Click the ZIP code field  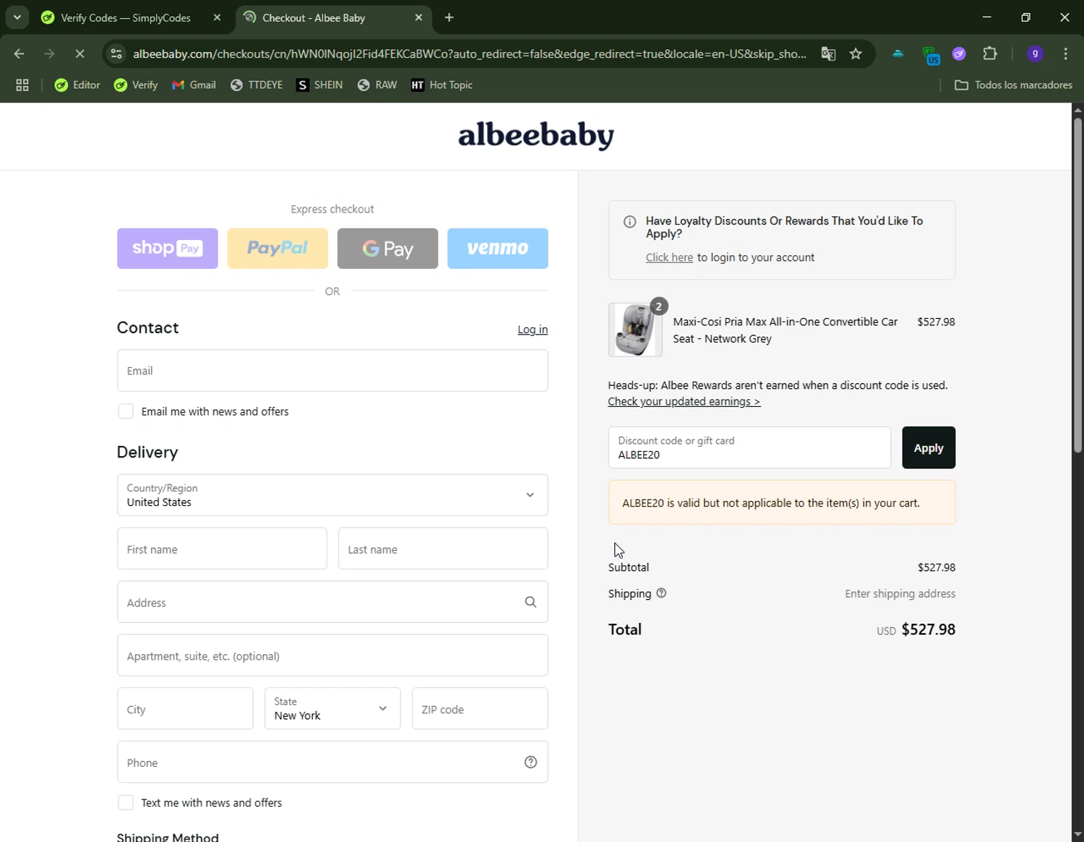click(x=480, y=708)
